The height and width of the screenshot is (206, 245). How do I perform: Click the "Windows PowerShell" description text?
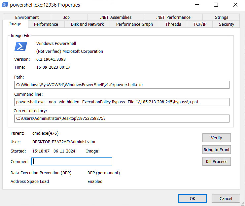click(56, 44)
